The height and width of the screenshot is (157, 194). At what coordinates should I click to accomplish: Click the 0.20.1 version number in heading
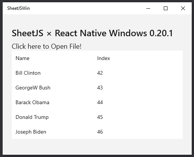point(161,33)
